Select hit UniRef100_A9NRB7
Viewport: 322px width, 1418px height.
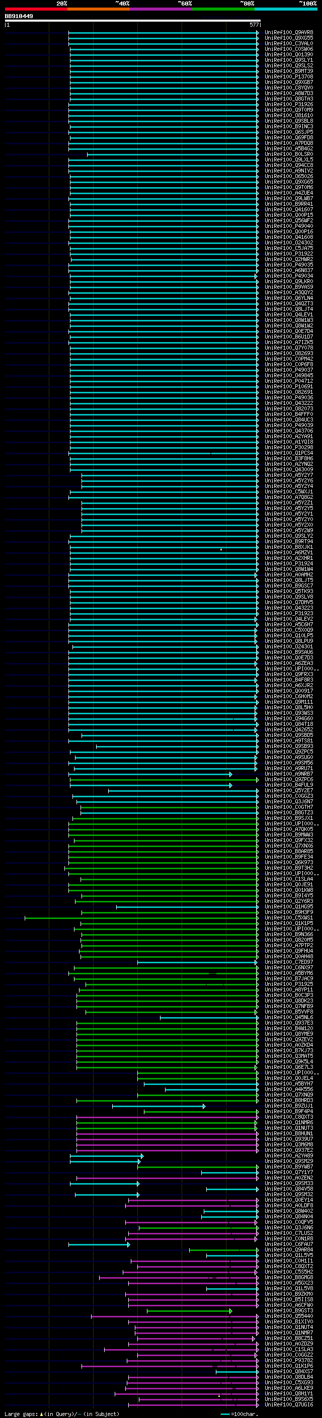tap(289, 774)
